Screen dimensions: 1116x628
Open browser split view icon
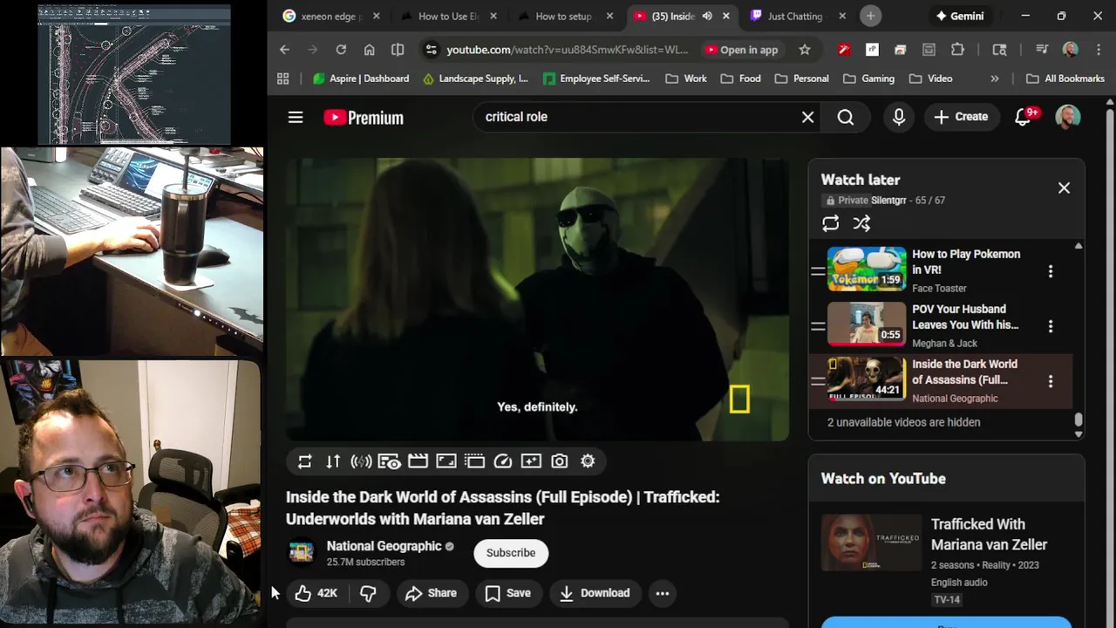coord(398,50)
